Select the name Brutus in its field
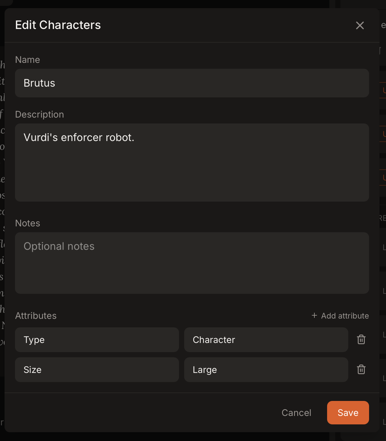Image resolution: width=386 pixels, height=441 pixels. coord(39,83)
